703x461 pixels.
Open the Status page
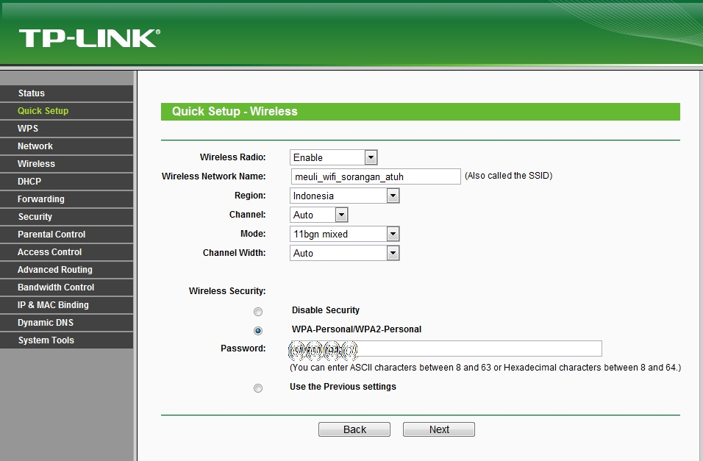[66, 93]
